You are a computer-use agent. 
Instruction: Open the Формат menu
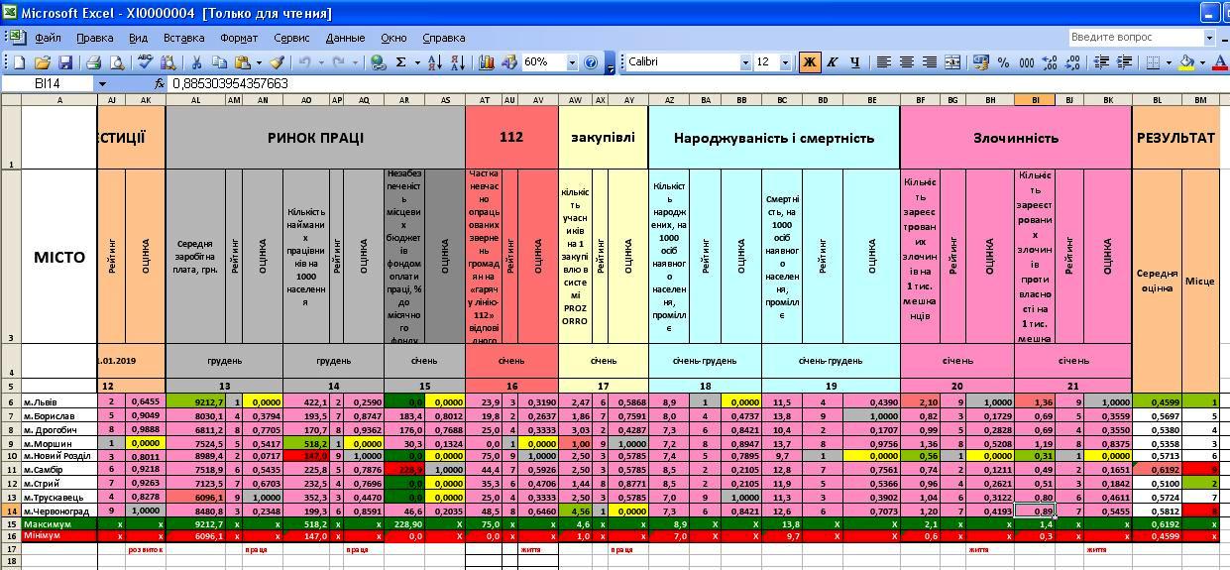tap(239, 38)
